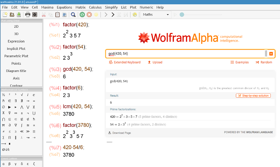Click the animation slider handle

tap(182, 15)
